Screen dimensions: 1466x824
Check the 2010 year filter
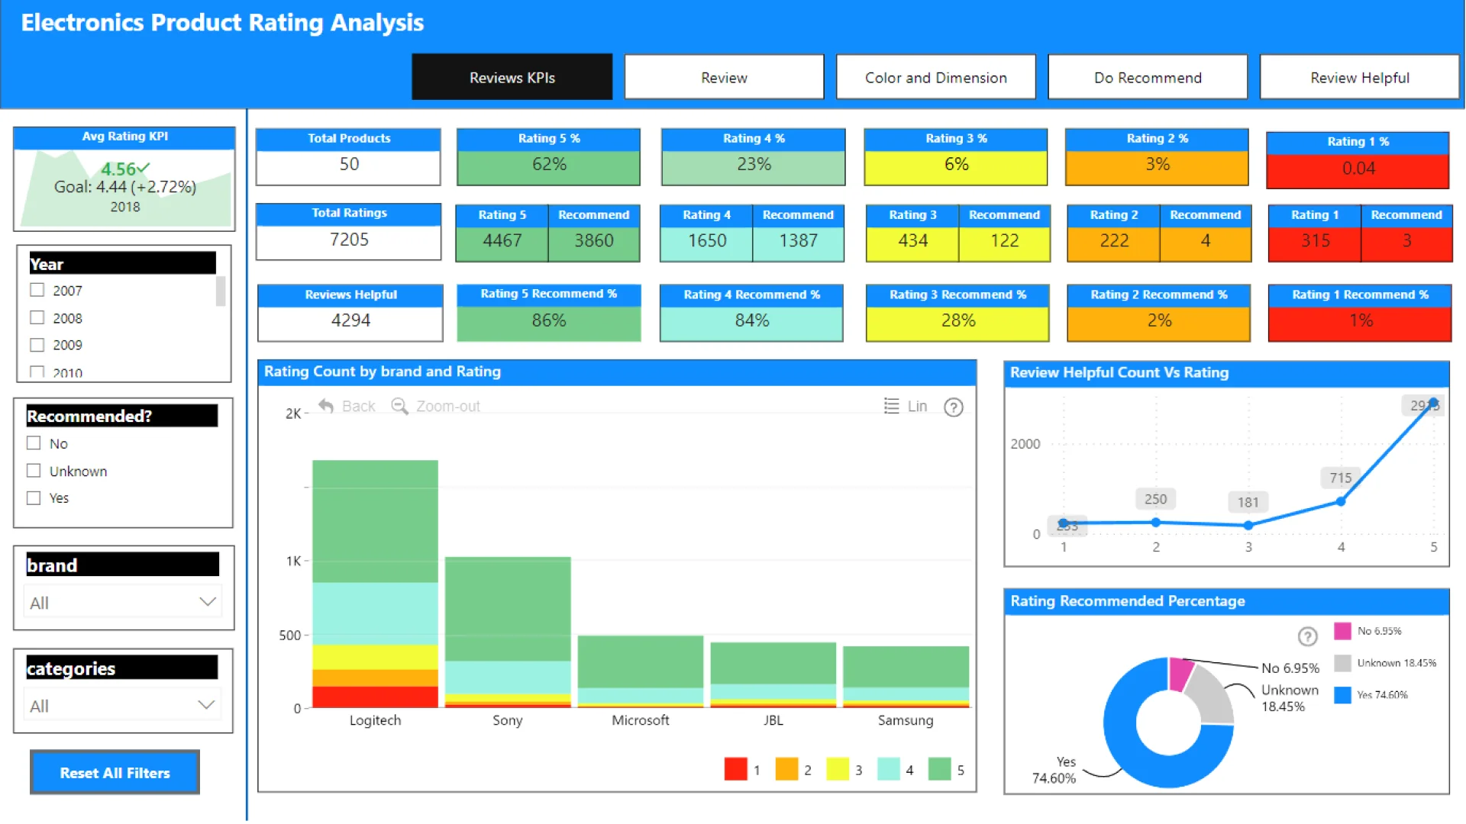37,372
